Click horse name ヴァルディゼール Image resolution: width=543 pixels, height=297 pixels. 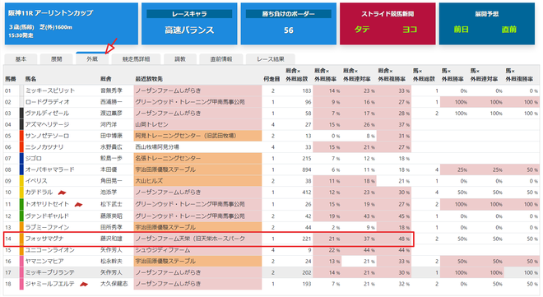pos(47,114)
